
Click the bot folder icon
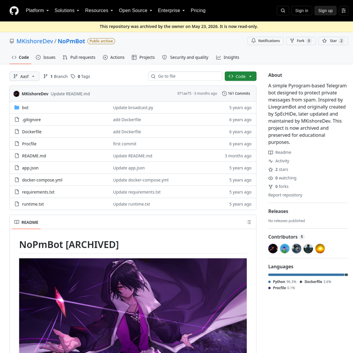(16, 107)
